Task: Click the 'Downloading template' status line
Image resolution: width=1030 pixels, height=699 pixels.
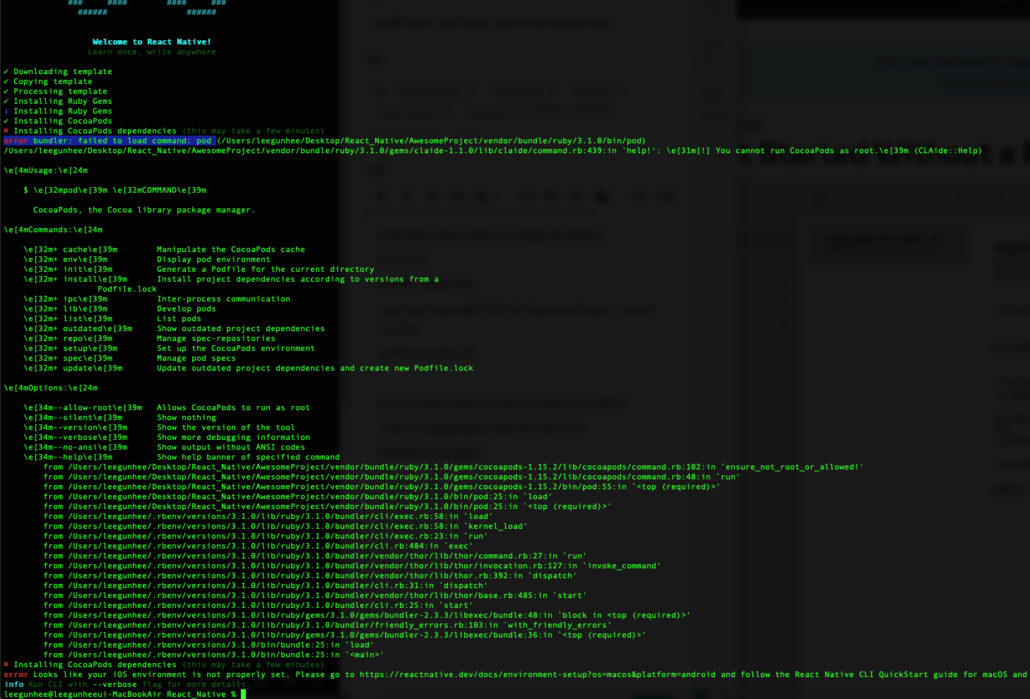Action: (58, 72)
